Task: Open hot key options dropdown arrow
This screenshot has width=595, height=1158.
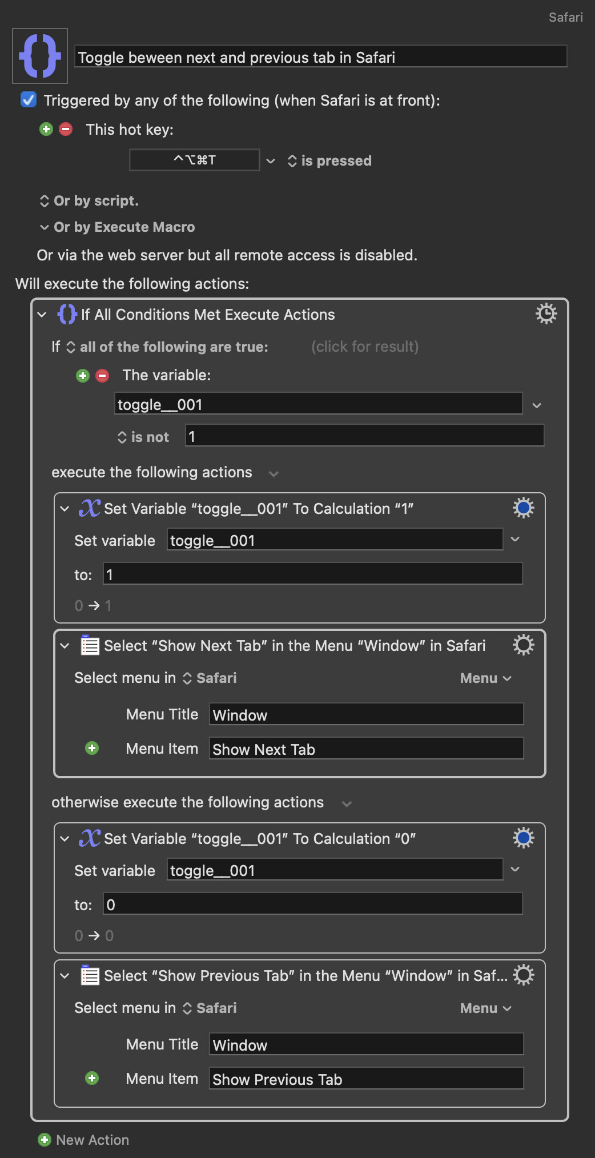Action: point(271,161)
